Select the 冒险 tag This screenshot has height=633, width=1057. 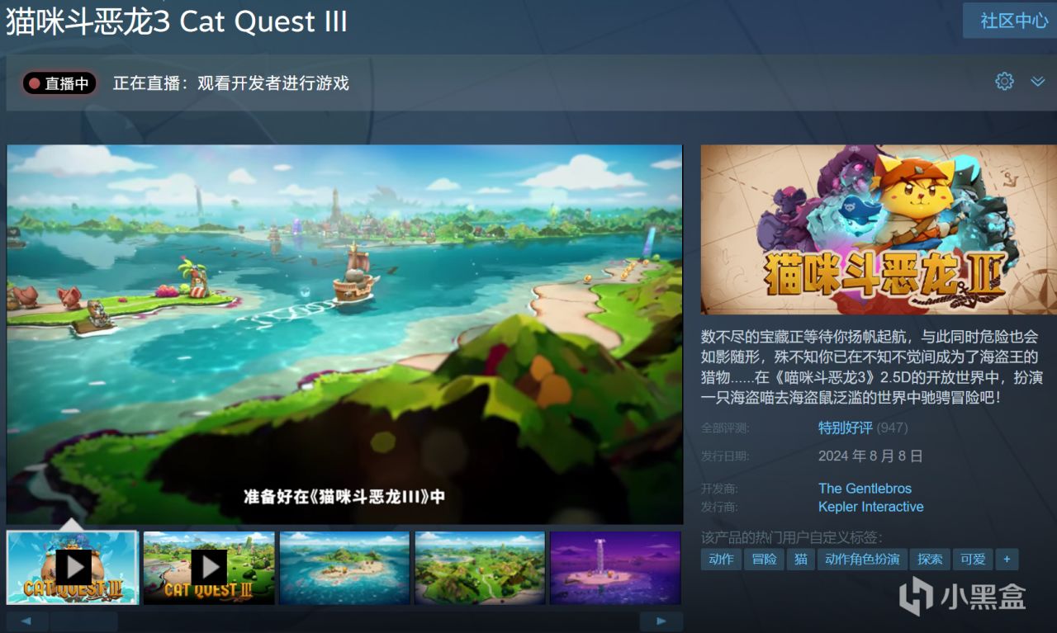tap(764, 560)
